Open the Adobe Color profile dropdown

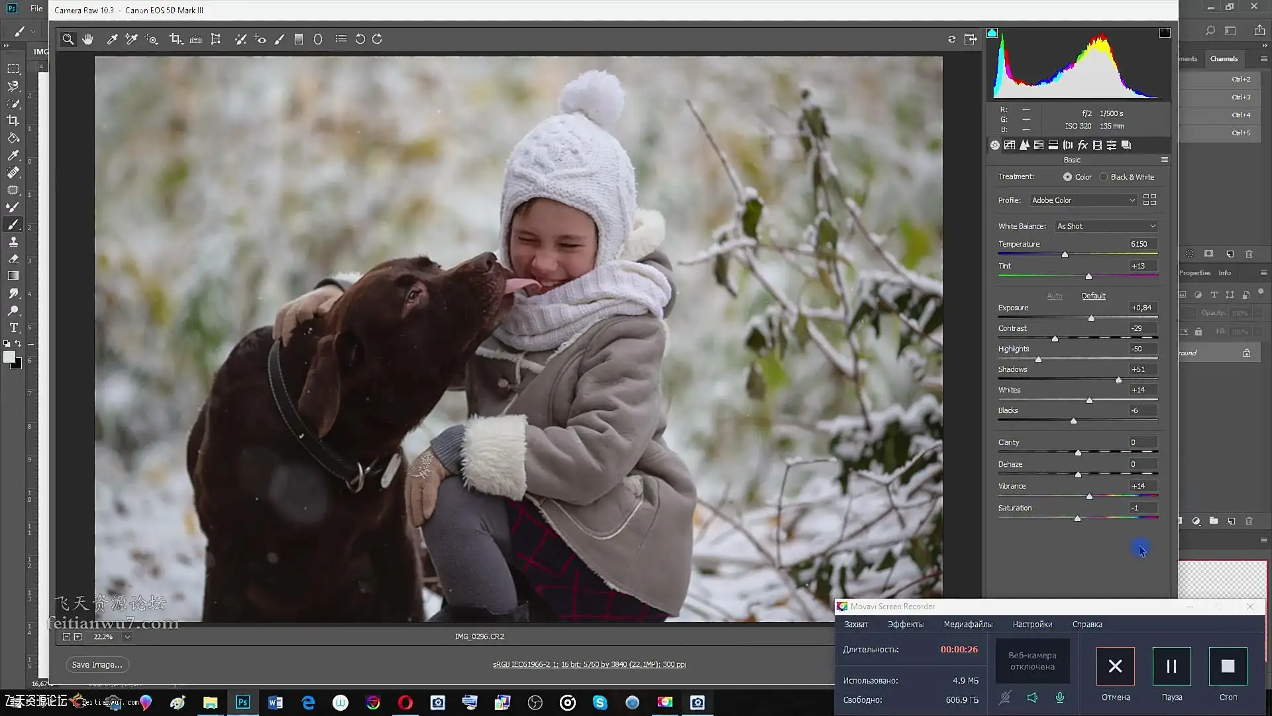(1083, 200)
